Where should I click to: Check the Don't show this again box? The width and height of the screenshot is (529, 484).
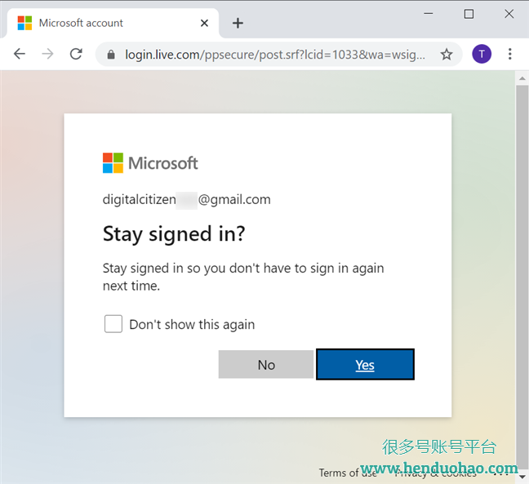click(x=113, y=324)
